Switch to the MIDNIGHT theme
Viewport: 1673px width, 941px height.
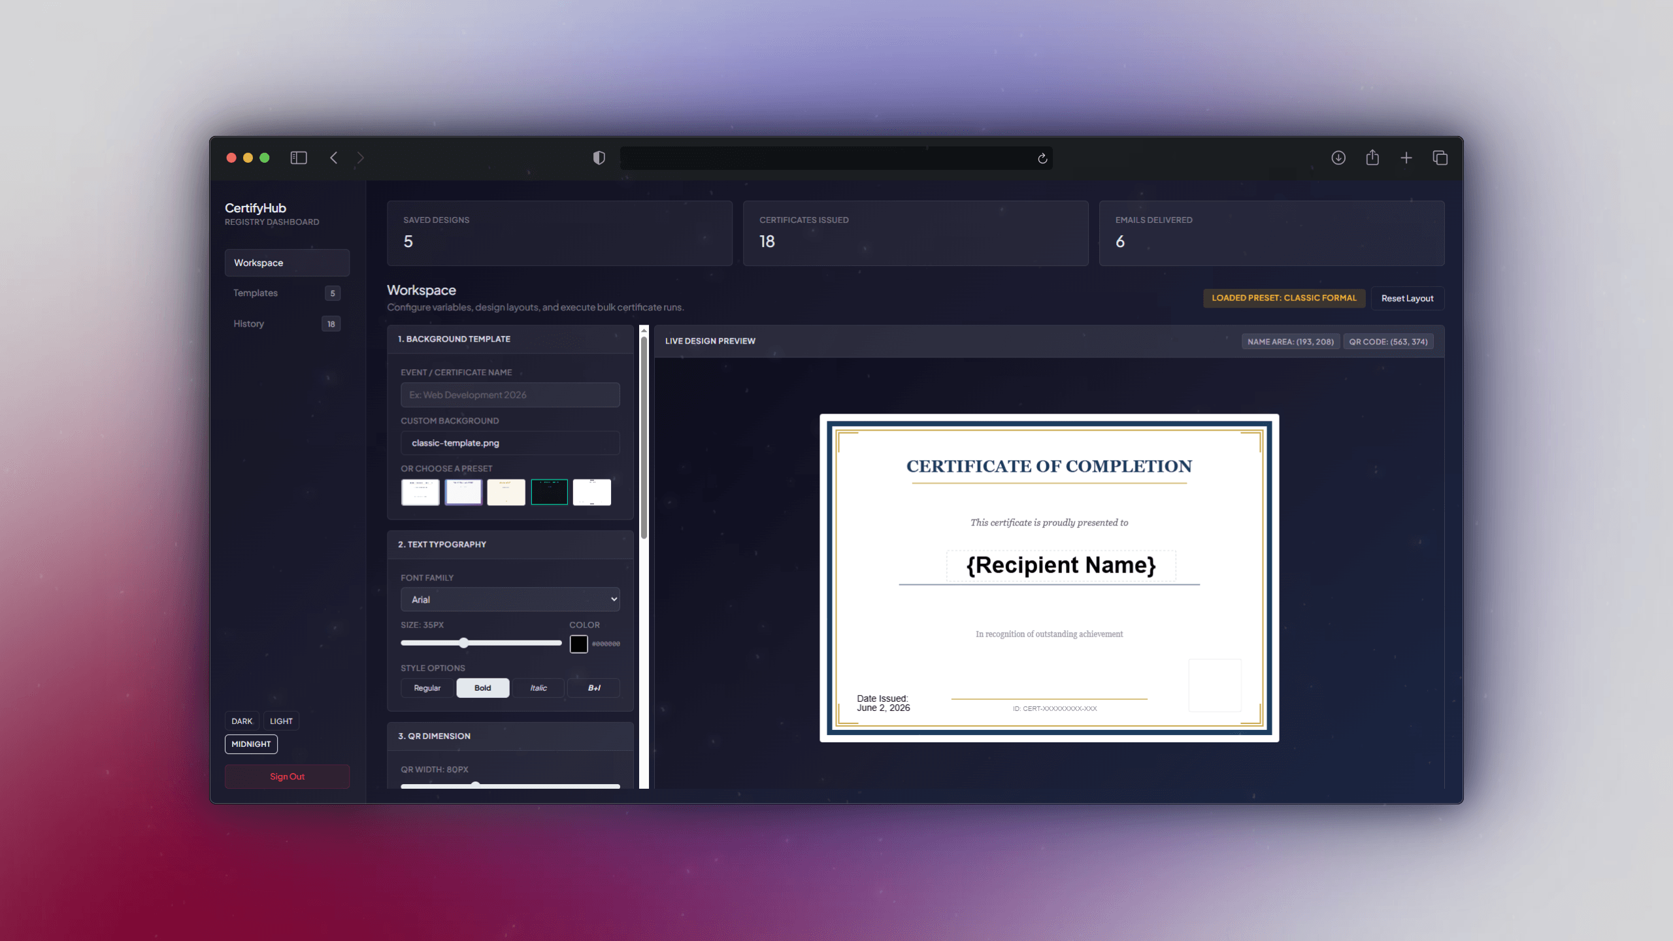tap(251, 744)
